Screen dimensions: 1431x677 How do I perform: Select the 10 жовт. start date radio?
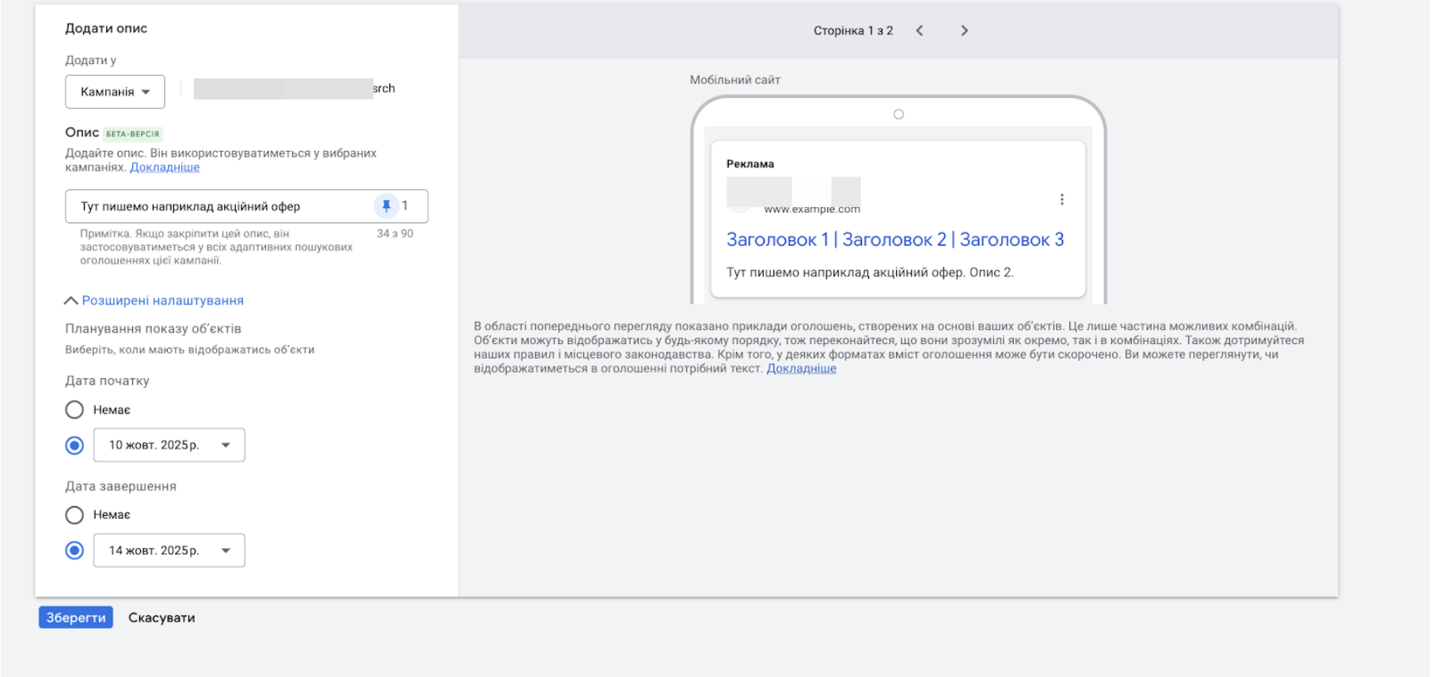coord(74,445)
